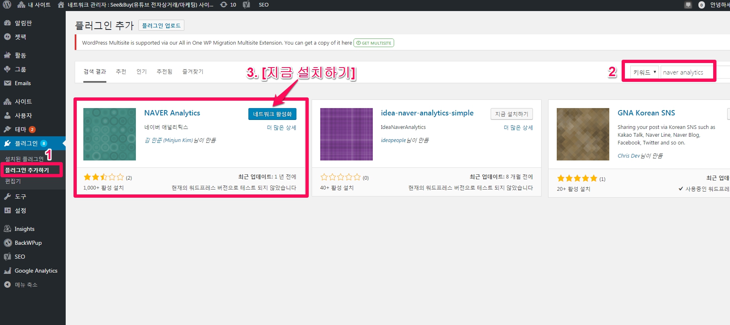Click 네트워크 활성화 button

click(x=272, y=114)
